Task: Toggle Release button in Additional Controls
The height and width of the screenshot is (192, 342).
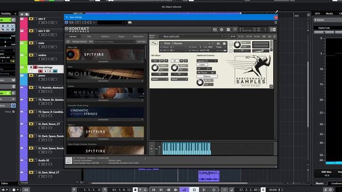Action: click(x=207, y=76)
